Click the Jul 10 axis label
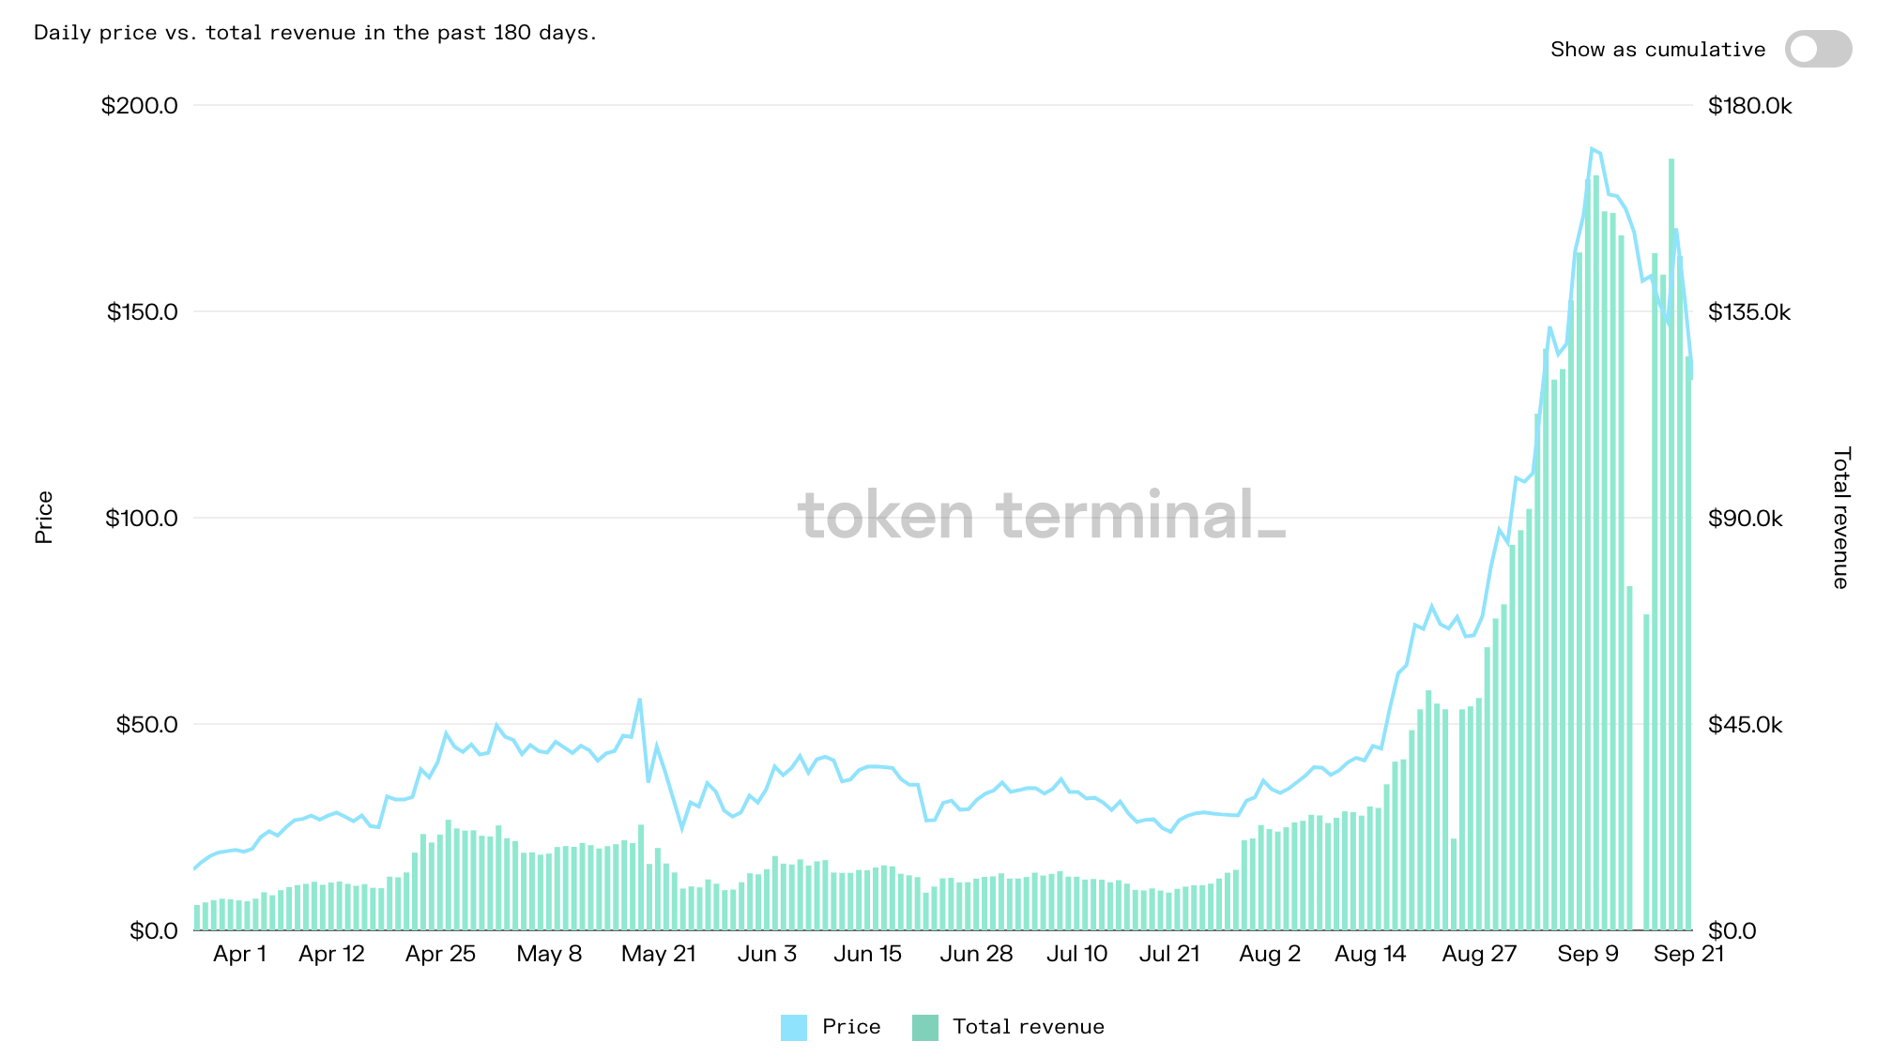This screenshot has height=1056, width=1892. click(x=1076, y=954)
